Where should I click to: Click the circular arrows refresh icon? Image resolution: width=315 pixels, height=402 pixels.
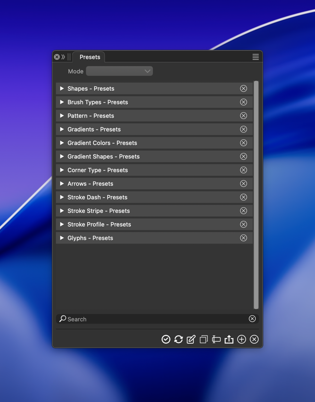[179, 339]
